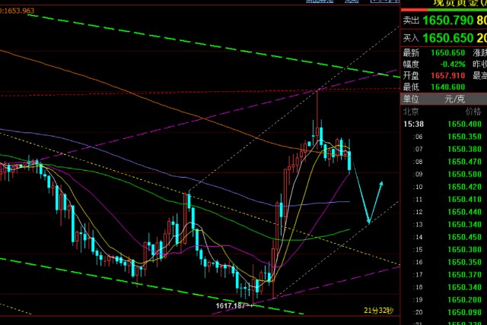Viewport: 487px width, 325px height.
Task: Click the 北京 time column header
Action: tap(411, 111)
